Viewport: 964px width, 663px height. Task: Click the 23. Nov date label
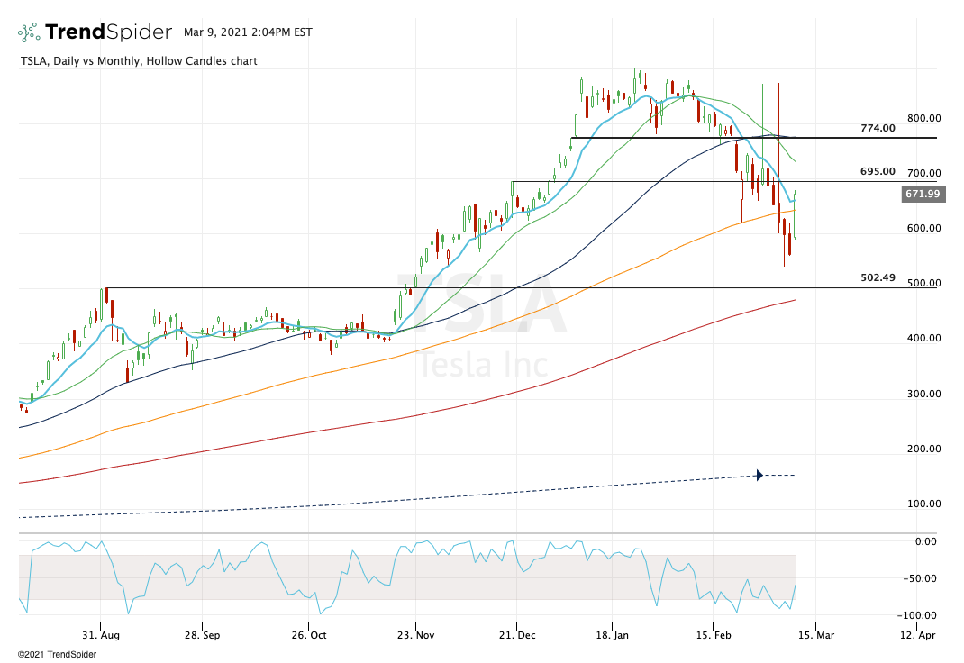[414, 635]
